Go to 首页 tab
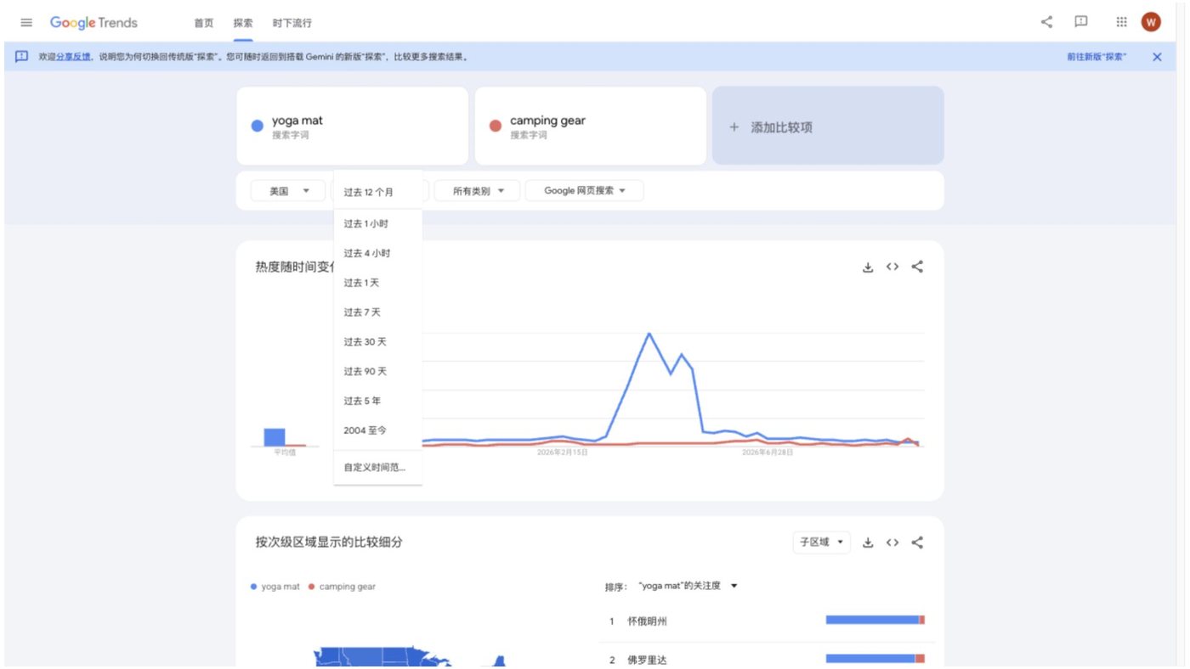The height and width of the screenshot is (669, 1190). click(204, 23)
